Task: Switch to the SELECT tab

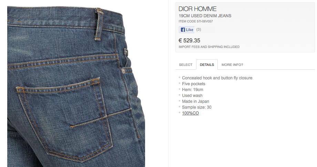Action: click(x=186, y=65)
